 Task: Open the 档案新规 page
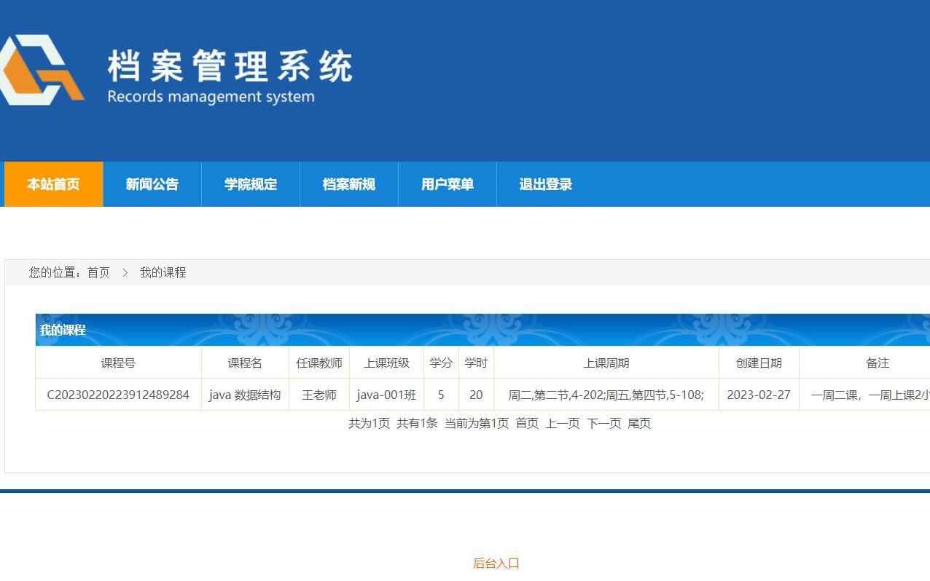pos(348,184)
